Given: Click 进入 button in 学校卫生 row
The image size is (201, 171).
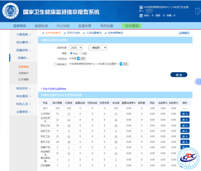Looking at the screenshot, I should [x=185, y=136].
